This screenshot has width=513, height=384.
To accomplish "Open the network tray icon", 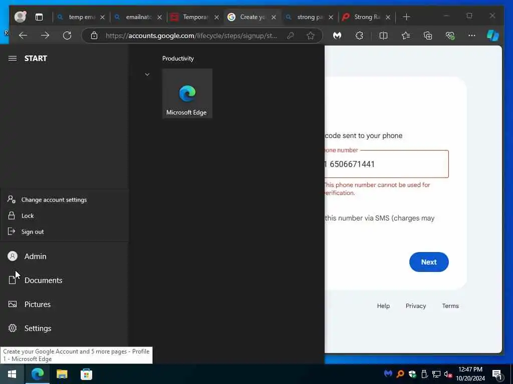I will [x=436, y=373].
